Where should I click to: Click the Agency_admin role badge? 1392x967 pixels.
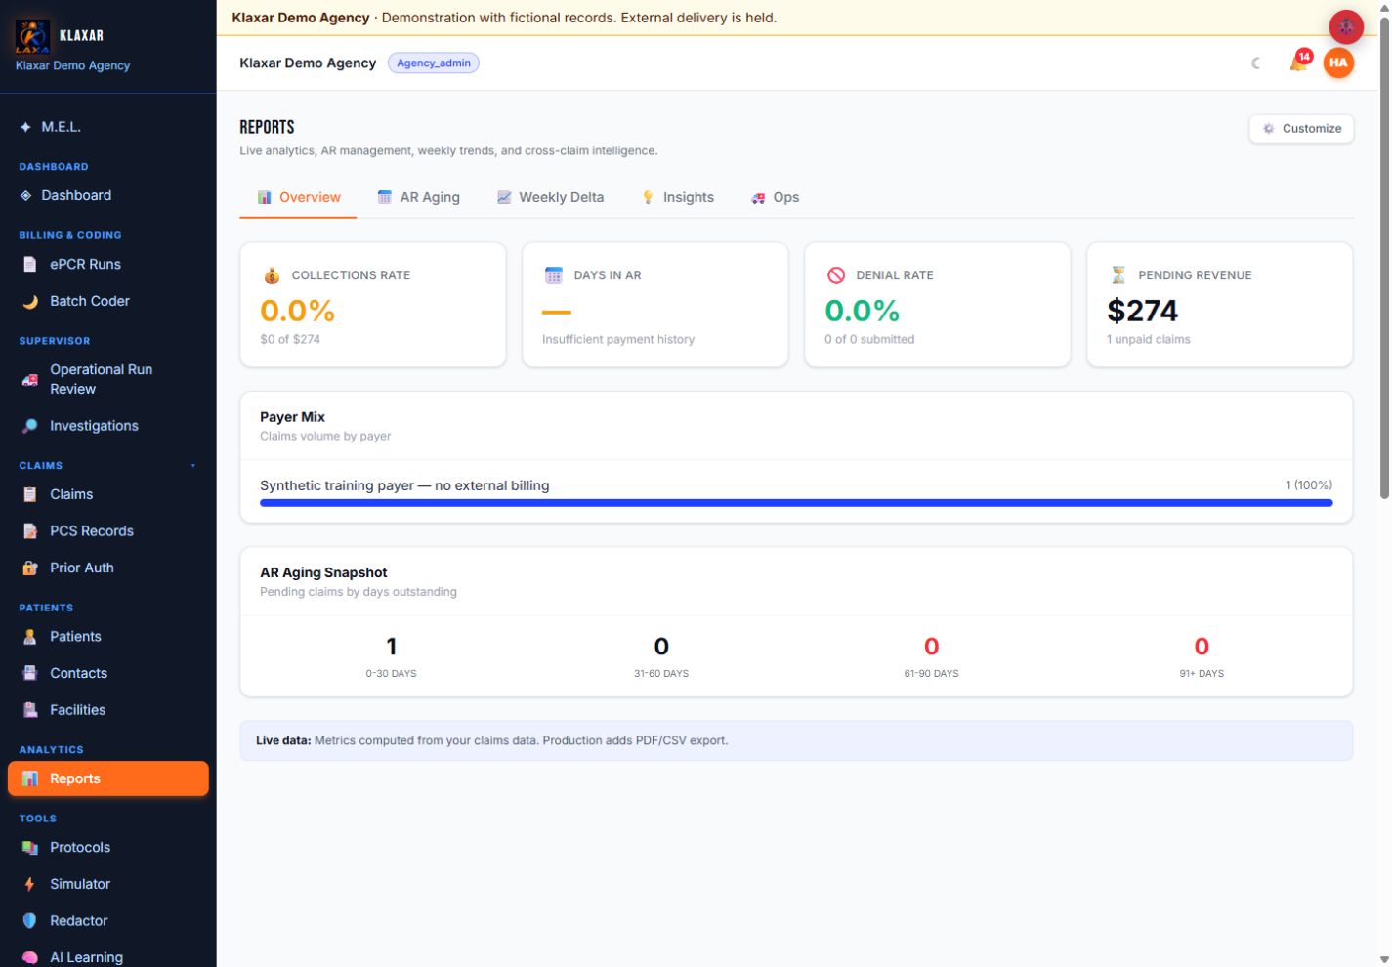pyautogui.click(x=434, y=63)
